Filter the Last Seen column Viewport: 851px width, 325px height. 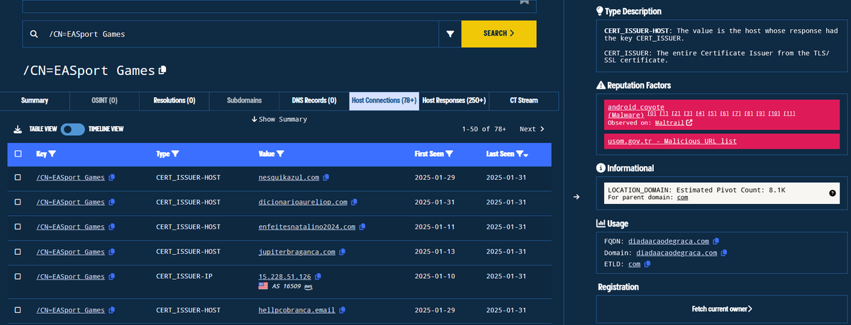click(520, 154)
